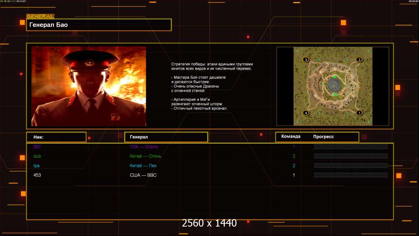Click the 'Стратегия победы' description line
This screenshot has height=236, width=419.
(x=212, y=64)
